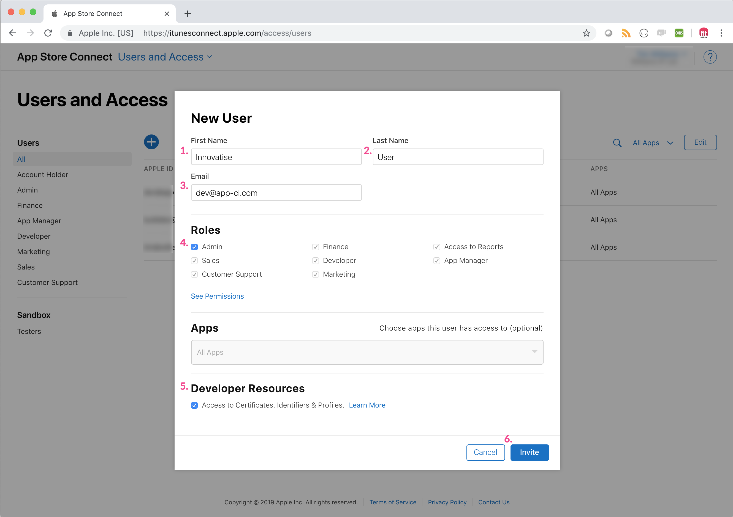This screenshot has height=517, width=733.
Task: Select Admin in the sidebar
Action: click(x=28, y=190)
